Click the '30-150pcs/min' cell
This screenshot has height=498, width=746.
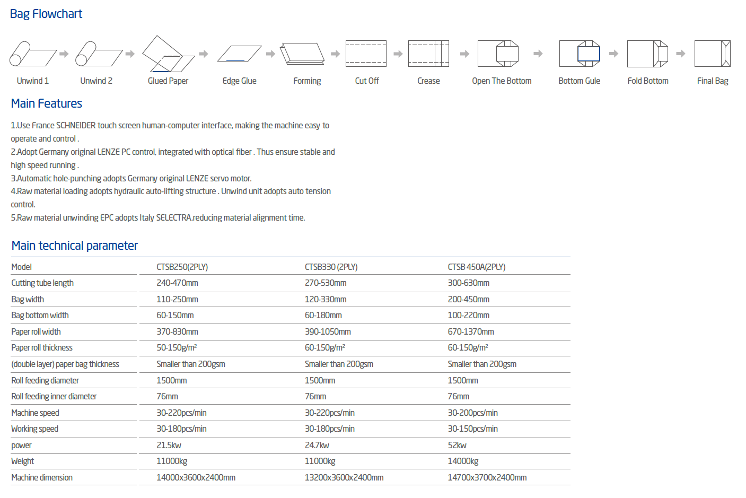click(473, 429)
